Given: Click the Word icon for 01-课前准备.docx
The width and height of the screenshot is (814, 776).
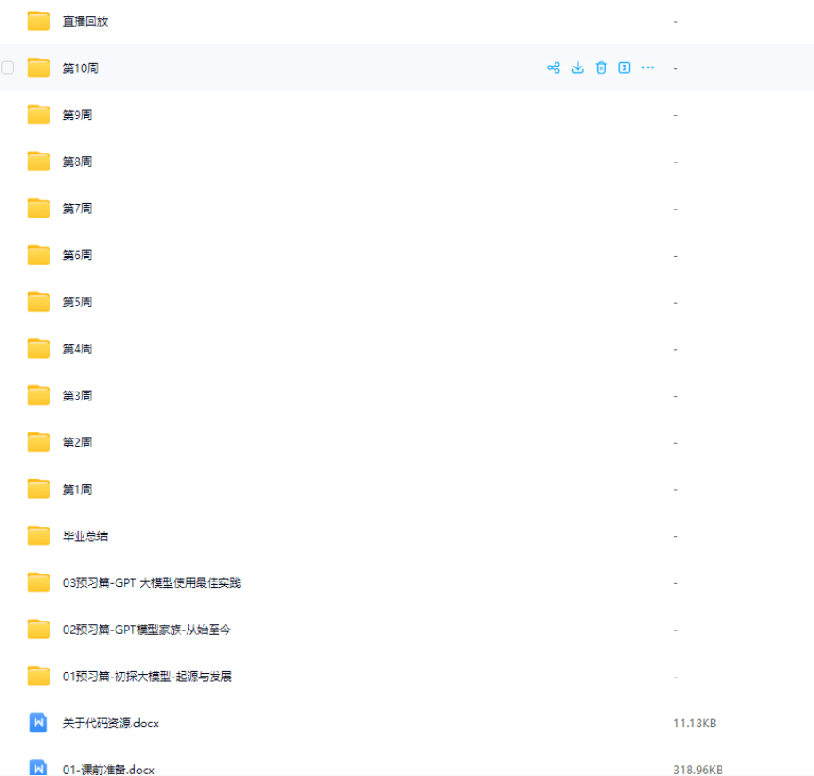Looking at the screenshot, I should tap(37, 769).
